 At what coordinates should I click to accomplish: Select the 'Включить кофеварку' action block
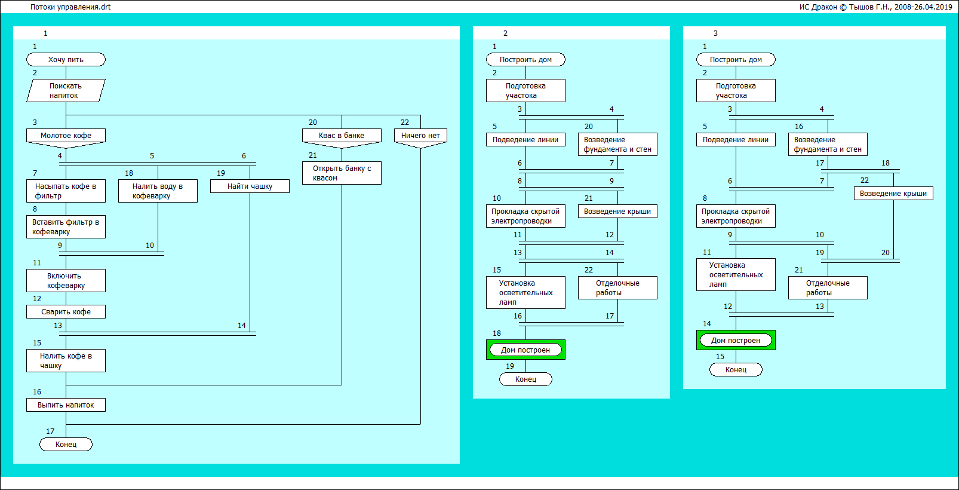click(66, 281)
